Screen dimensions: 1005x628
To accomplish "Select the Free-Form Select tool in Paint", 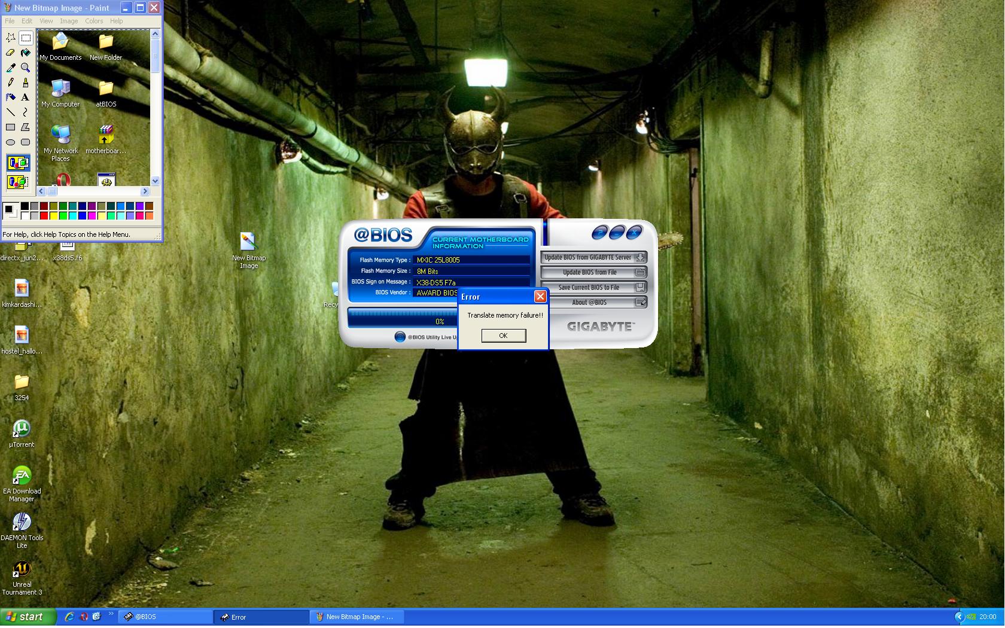I will point(11,38).
